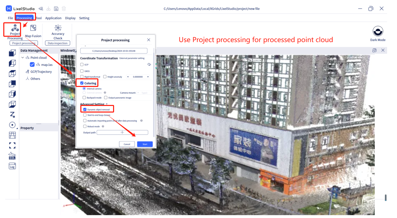This screenshot has height=218, width=397.
Task: Enable Robust mode checkbox
Action: click(x=85, y=126)
